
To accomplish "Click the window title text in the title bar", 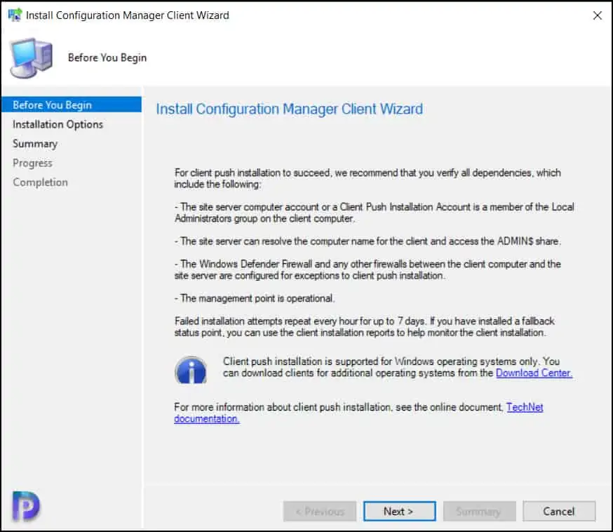I will [127, 15].
